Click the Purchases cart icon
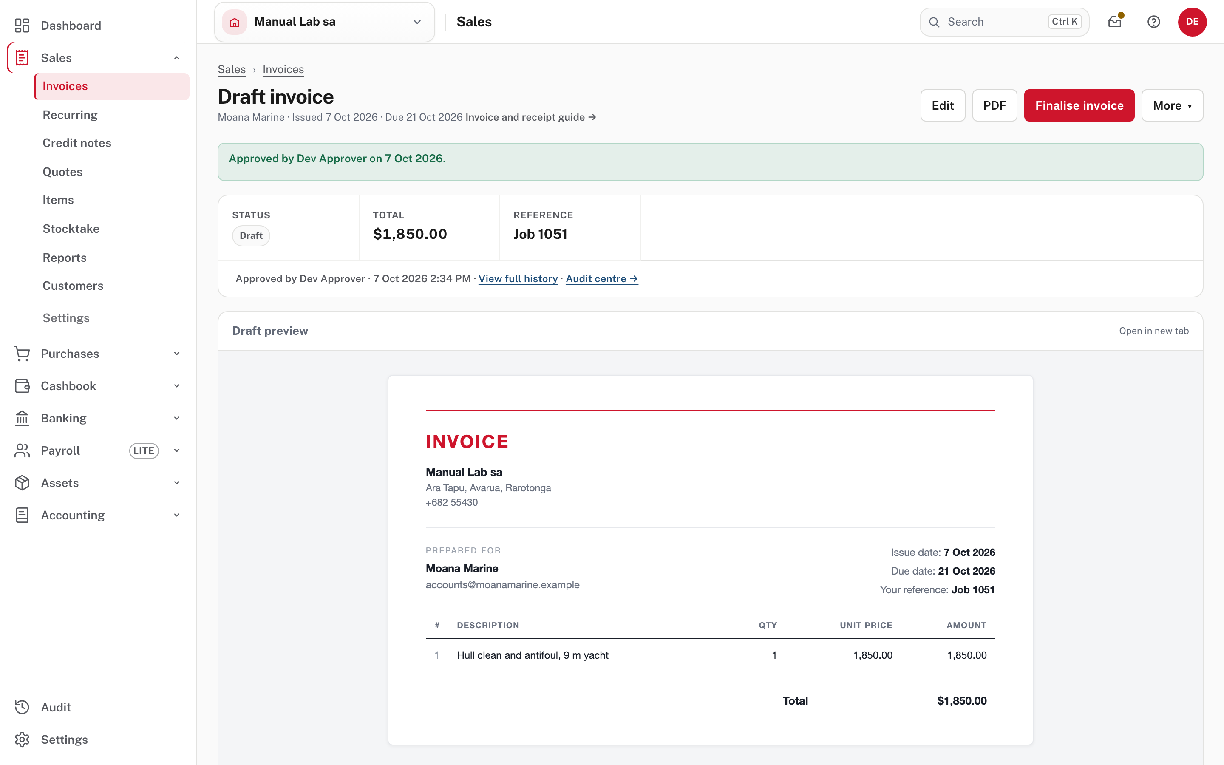This screenshot has height=765, width=1224. pos(22,354)
